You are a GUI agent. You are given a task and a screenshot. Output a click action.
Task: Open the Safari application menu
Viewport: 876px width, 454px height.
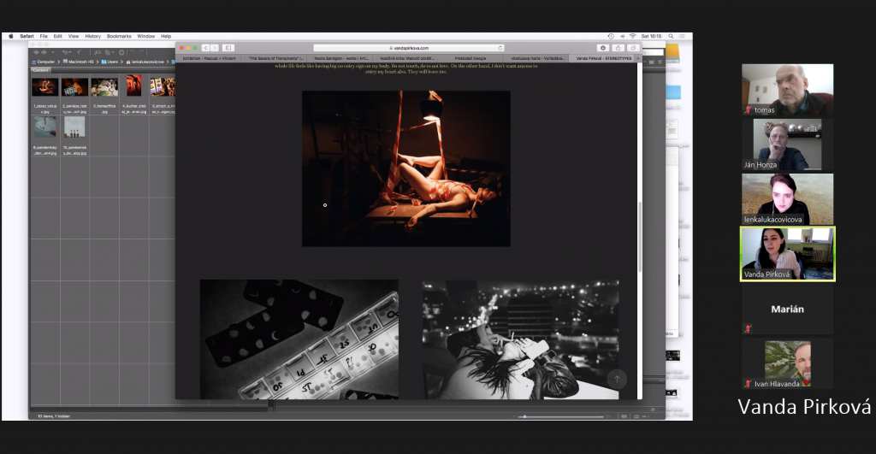(x=27, y=36)
